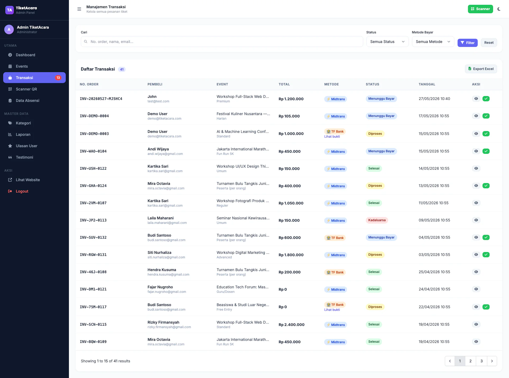Open Ulasan User page
The image size is (509, 378).
pos(34,146)
